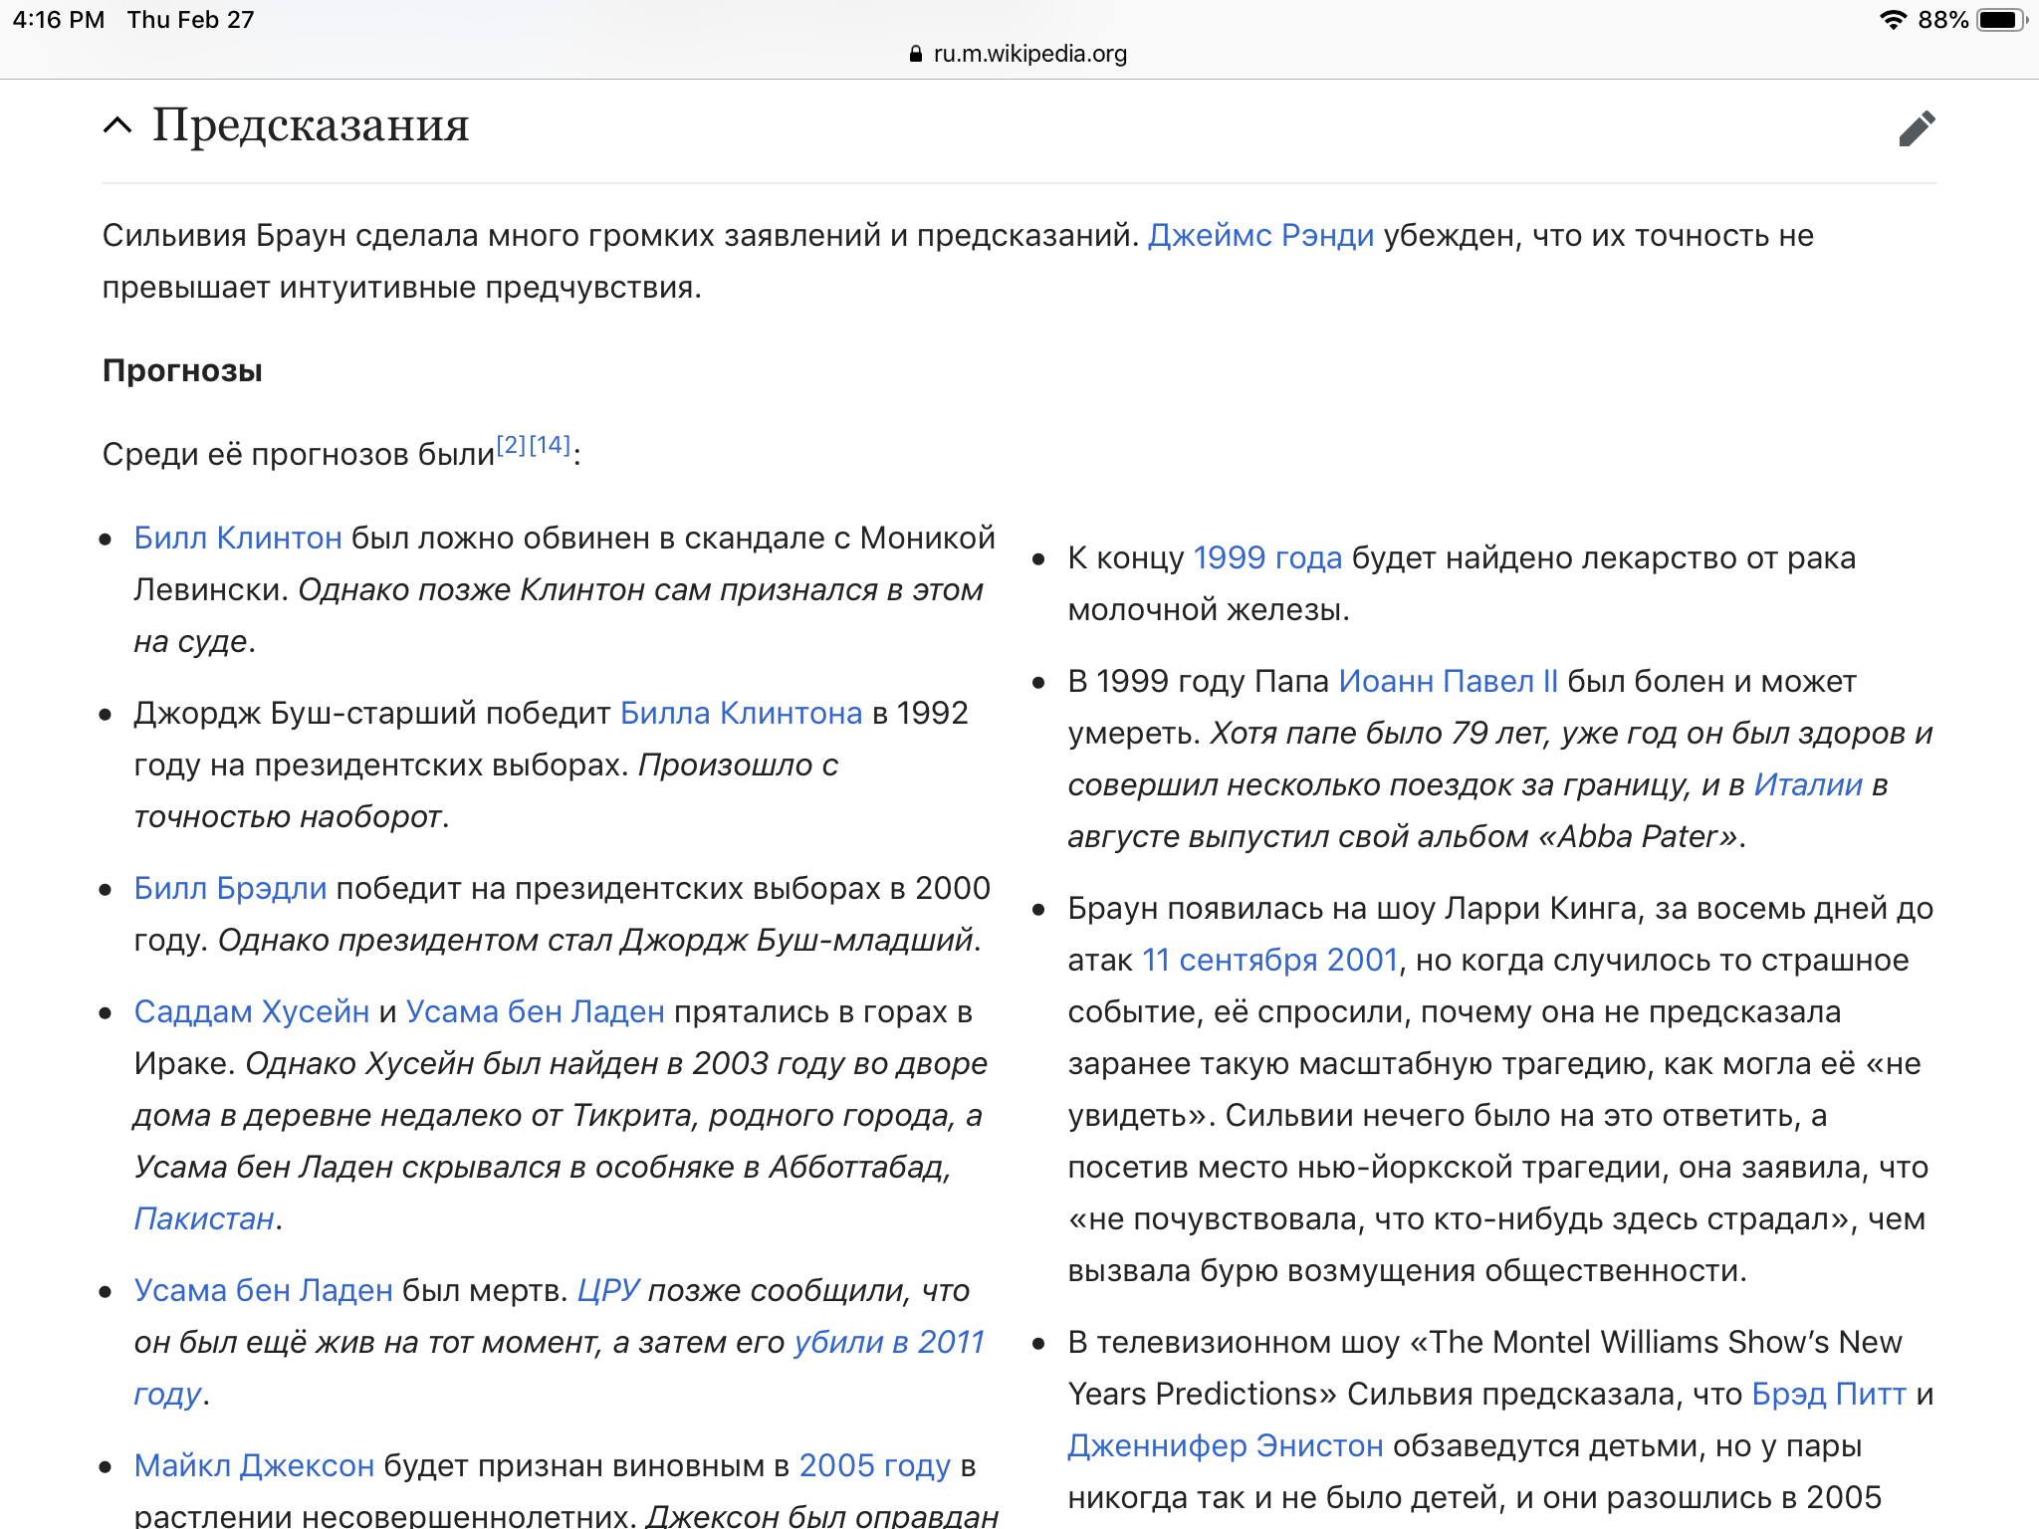
Task: Follow the Иоанн Павел II link
Action: (1448, 682)
